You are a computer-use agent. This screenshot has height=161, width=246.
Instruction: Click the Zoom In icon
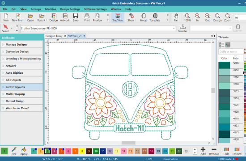click(x=197, y=17)
